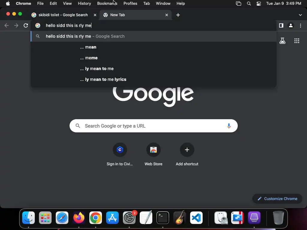
Task: Close the New Tab tab
Action: [x=167, y=15]
